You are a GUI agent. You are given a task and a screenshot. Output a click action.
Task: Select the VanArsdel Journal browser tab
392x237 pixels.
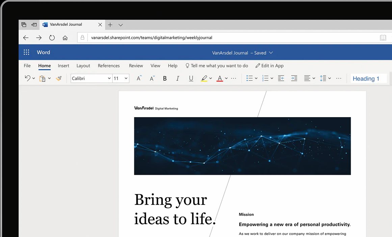[x=73, y=25]
